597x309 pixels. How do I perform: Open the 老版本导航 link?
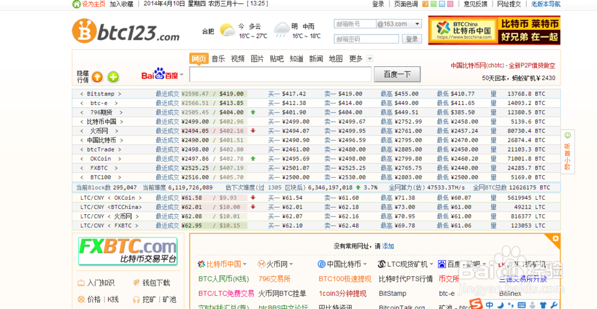point(546,4)
